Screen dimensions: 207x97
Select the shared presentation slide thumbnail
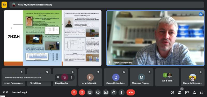pyautogui.click(x=53, y=38)
